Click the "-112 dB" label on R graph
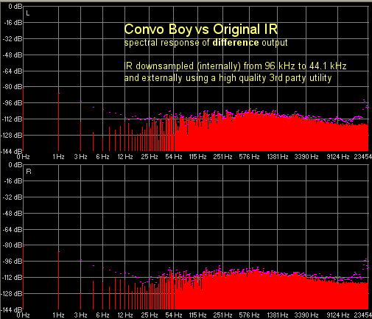This screenshot has width=372, height=319. pyautogui.click(x=12, y=278)
